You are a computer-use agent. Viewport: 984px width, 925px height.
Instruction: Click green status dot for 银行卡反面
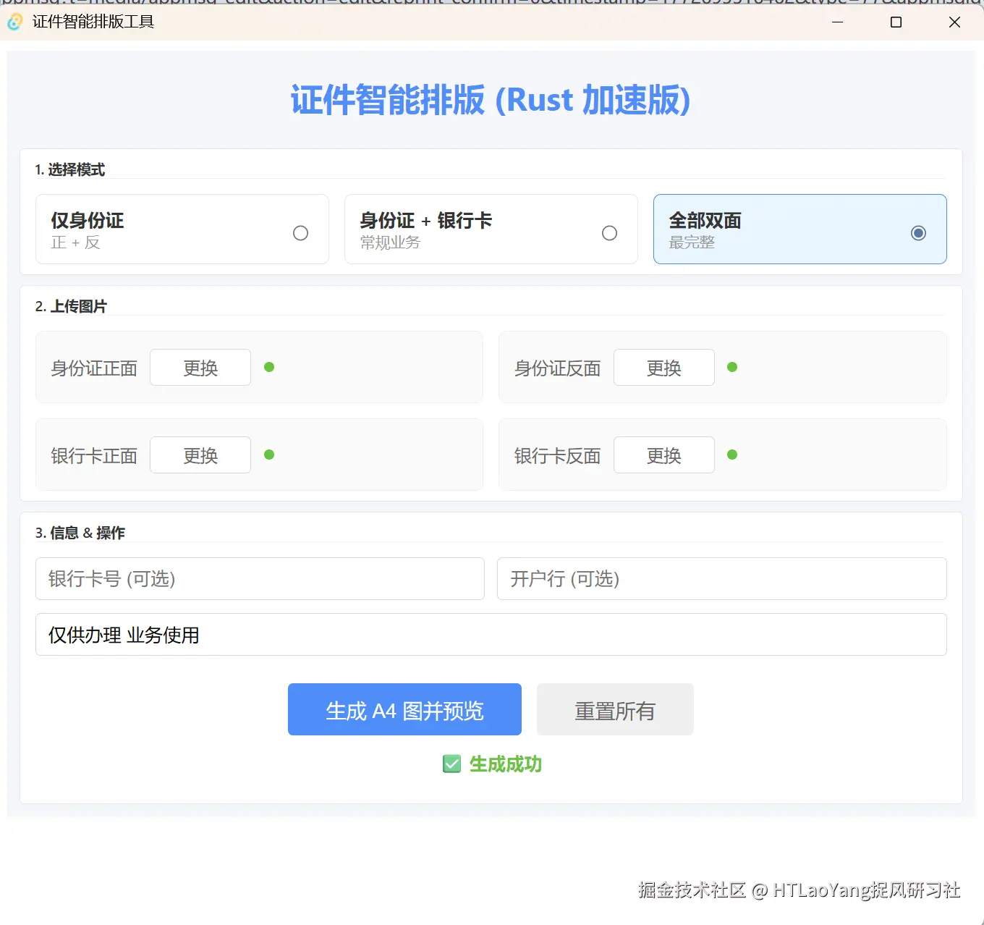pos(732,455)
